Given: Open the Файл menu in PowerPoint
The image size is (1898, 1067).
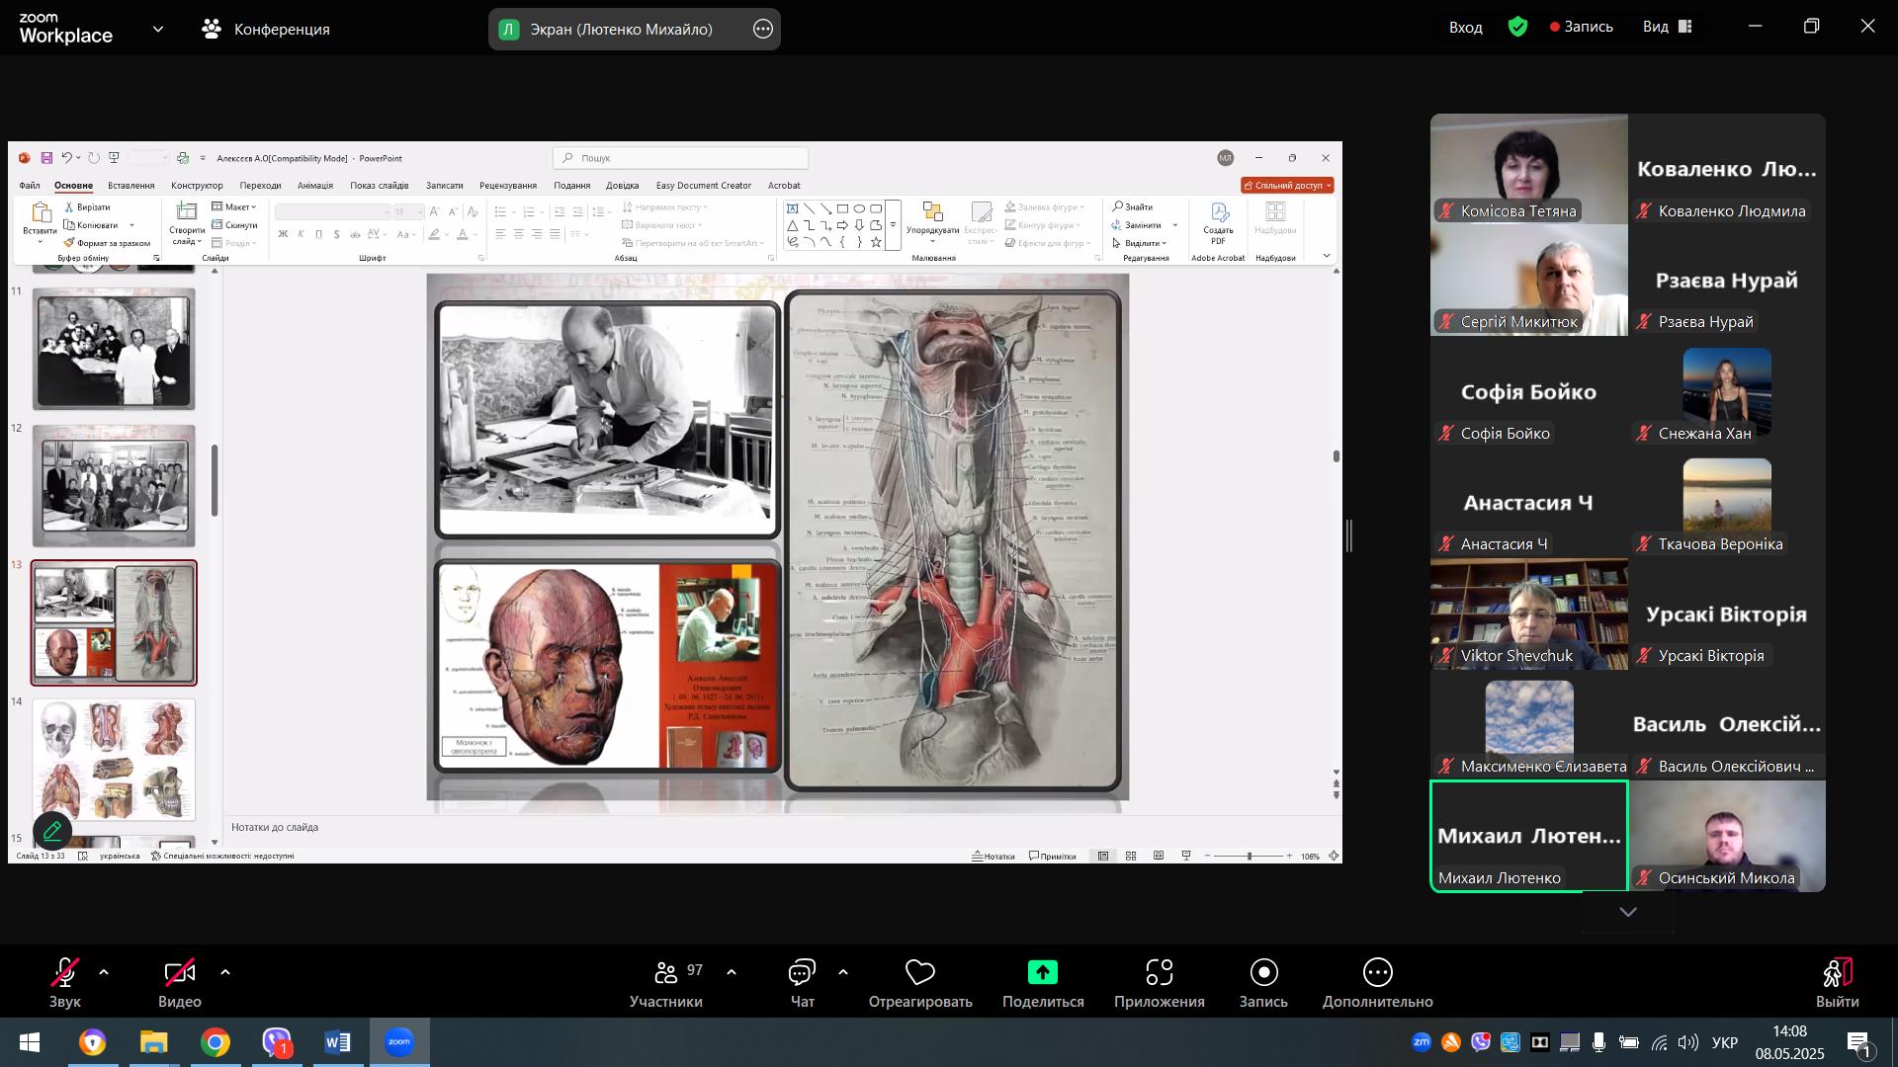Looking at the screenshot, I should 30,185.
